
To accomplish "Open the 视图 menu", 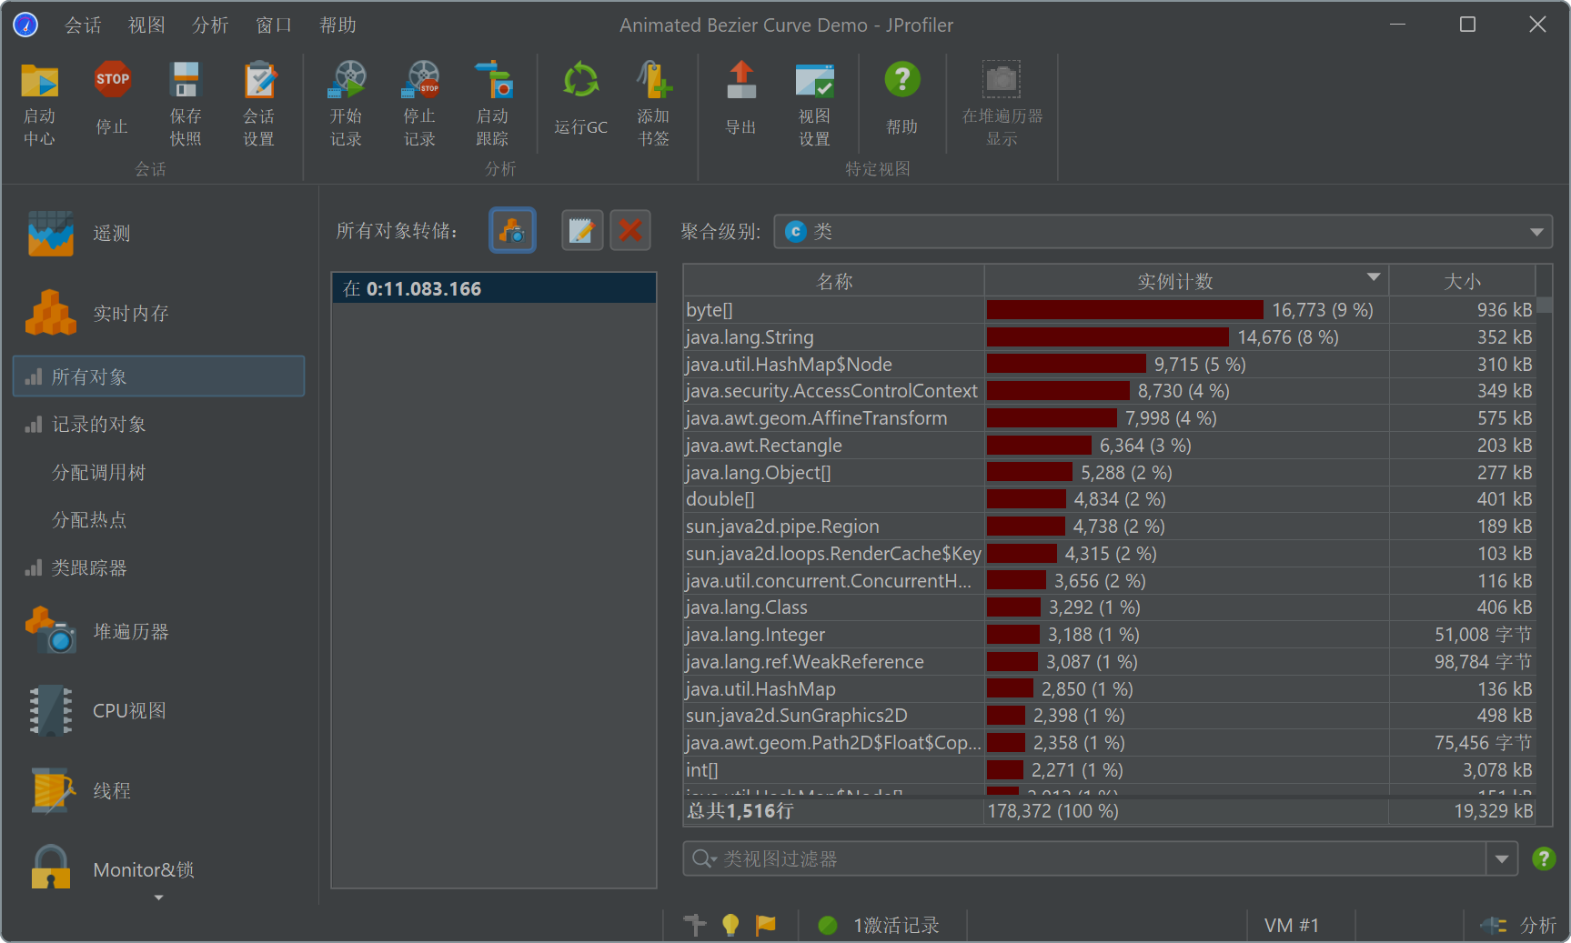I will click(146, 25).
